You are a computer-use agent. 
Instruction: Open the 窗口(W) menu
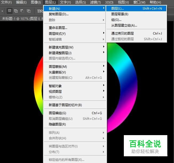(x=139, y=2)
